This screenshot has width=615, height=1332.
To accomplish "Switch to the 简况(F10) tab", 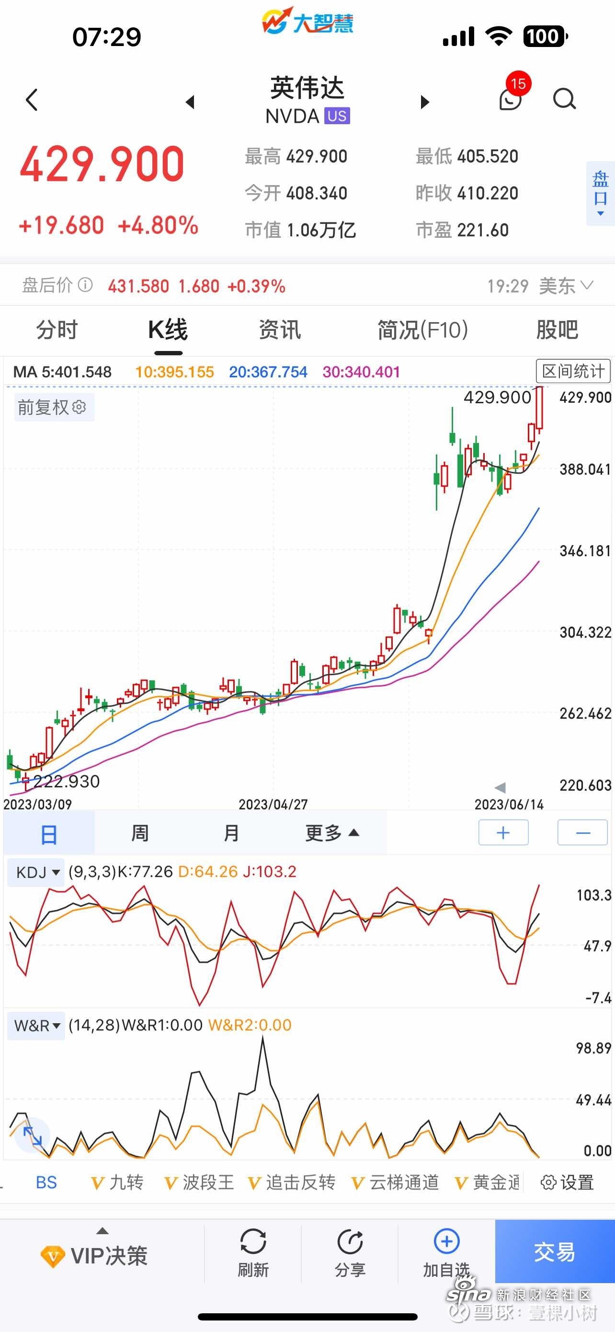I will tap(423, 330).
